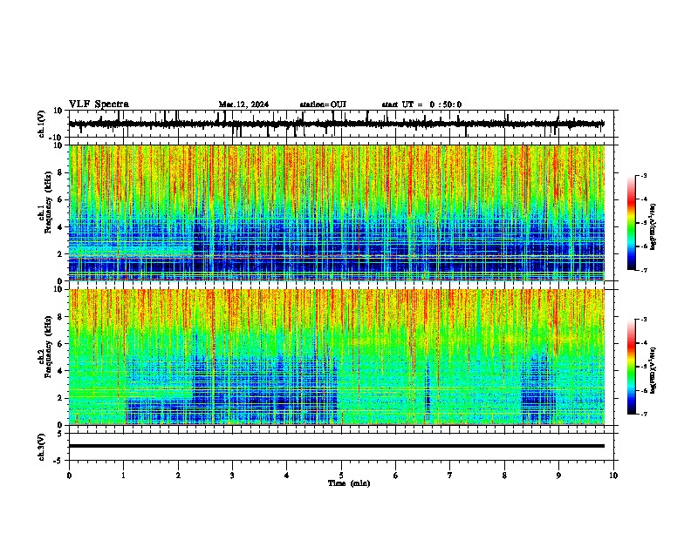Click the ch.3 flat black trace line
Viewport: 691px width, 533px height.
click(x=337, y=446)
